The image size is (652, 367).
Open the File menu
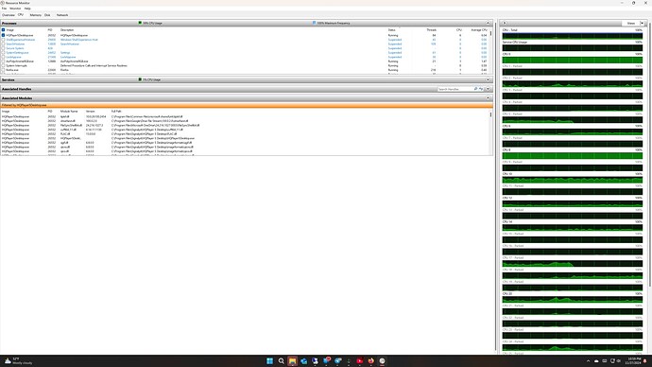pyautogui.click(x=4, y=9)
